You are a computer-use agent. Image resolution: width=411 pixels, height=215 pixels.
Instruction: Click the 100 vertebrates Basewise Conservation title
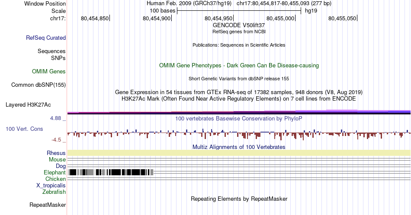239,118
